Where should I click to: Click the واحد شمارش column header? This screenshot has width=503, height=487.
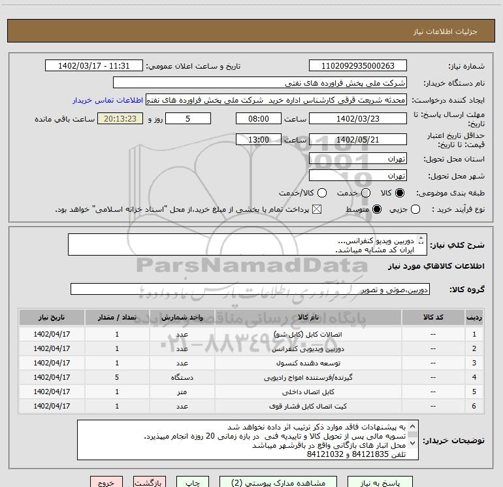tap(182, 317)
